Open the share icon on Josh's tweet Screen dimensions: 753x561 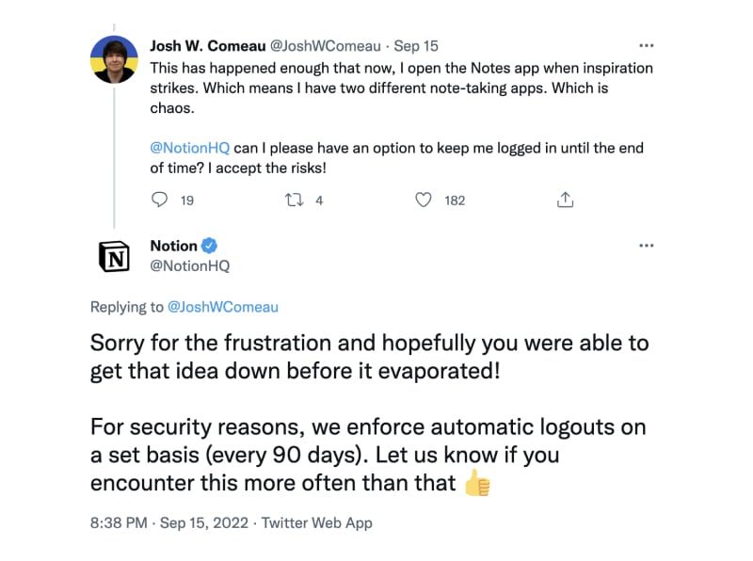[566, 200]
